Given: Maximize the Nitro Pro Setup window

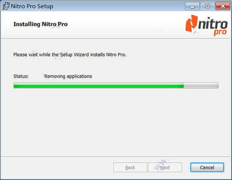Looking at the screenshot, I should tap(207, 6).
